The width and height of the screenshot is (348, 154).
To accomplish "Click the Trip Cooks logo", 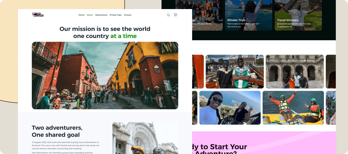I will tap(38, 15).
